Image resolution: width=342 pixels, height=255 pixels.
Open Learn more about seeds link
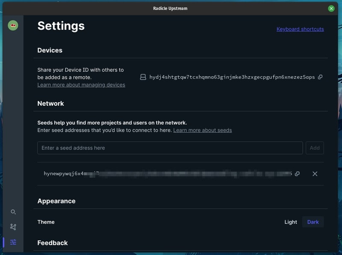pyautogui.click(x=202, y=130)
